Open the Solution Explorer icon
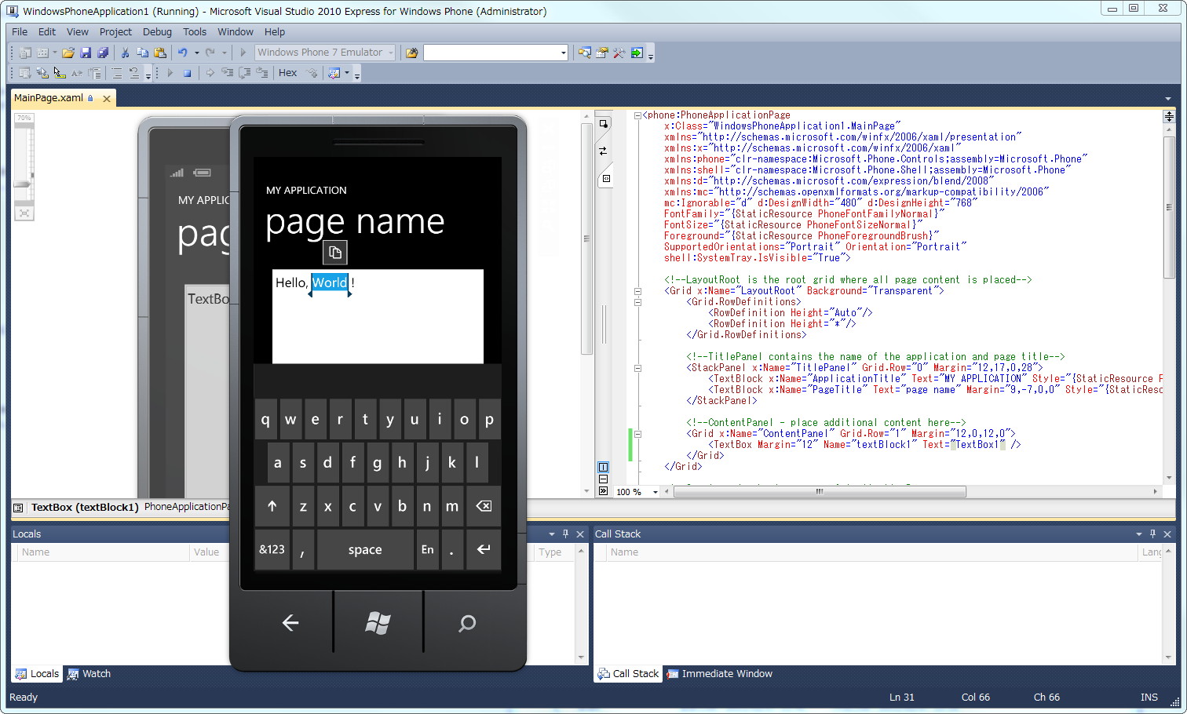The height and width of the screenshot is (714, 1187). pos(585,53)
